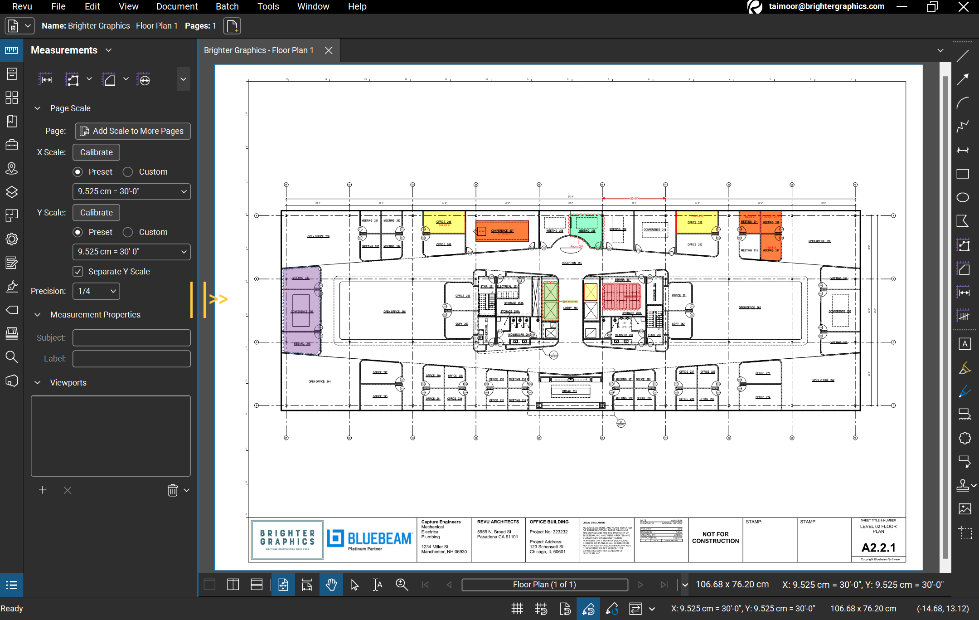979x620 pixels.
Task: Select Custom radio for X Scale
Action: point(128,172)
